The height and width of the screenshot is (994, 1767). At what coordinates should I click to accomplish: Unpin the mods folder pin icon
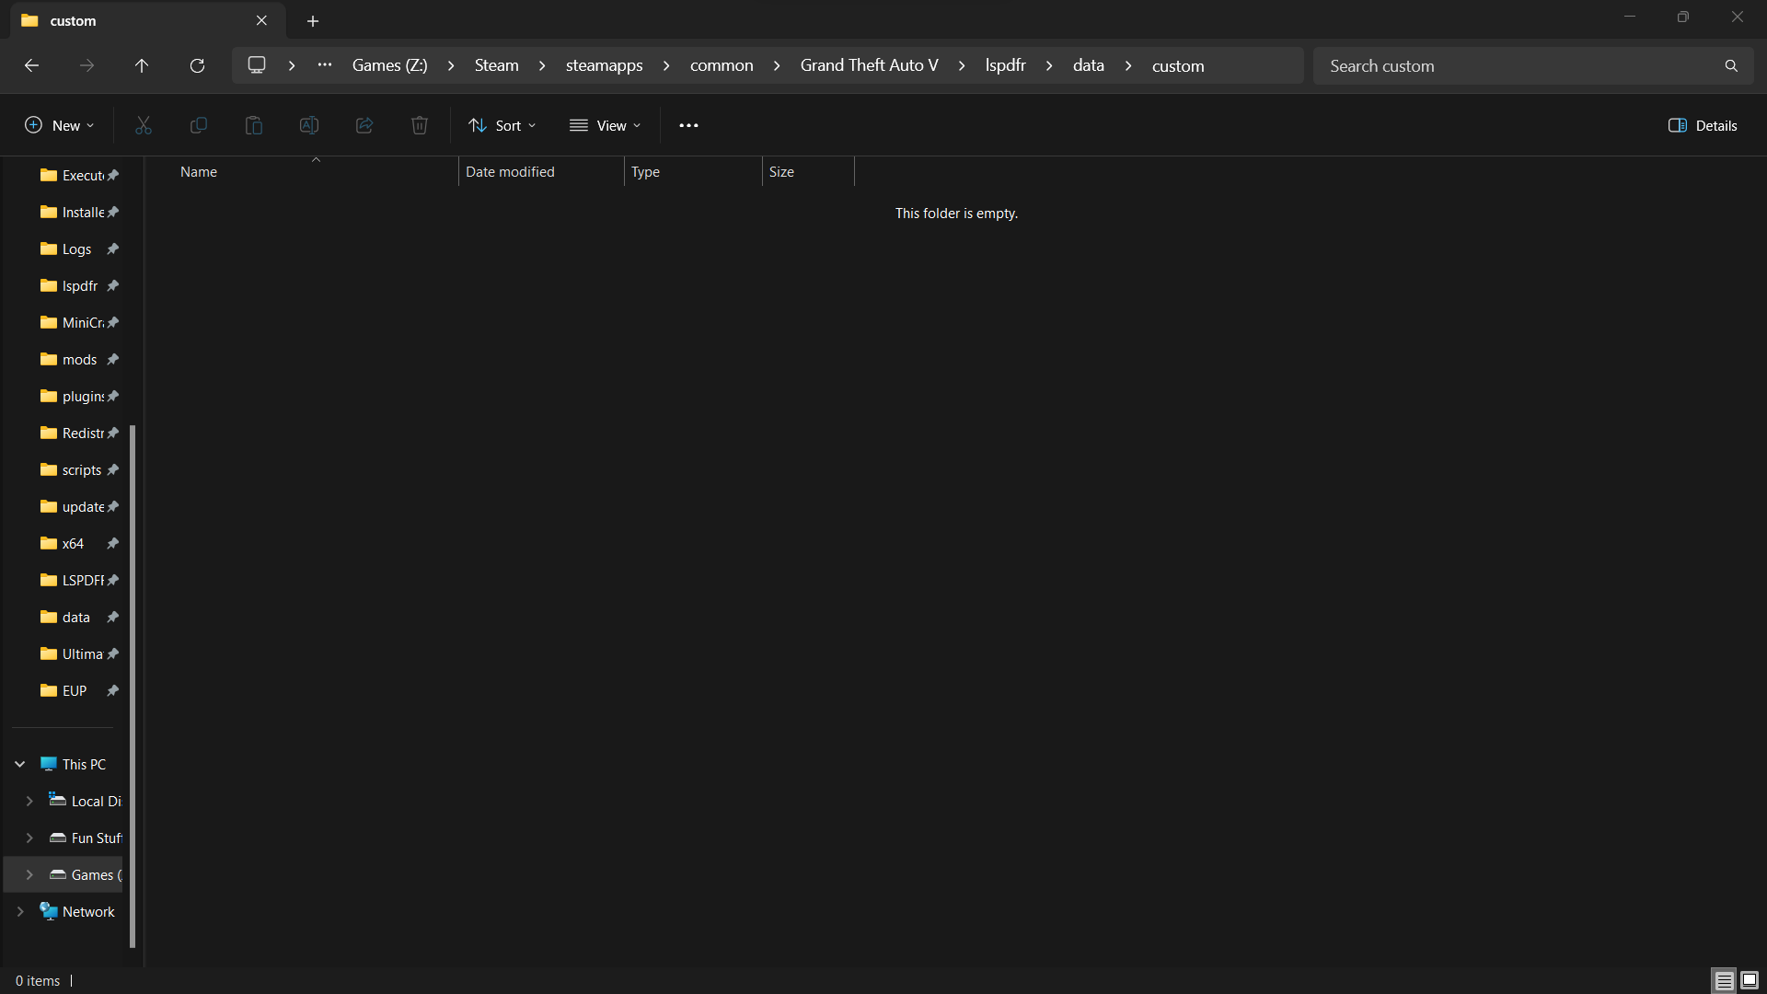[x=112, y=360]
